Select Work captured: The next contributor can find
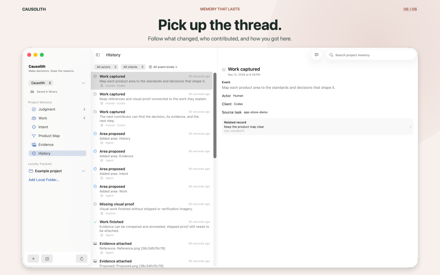Screen dimensions: 440x275 152,118
